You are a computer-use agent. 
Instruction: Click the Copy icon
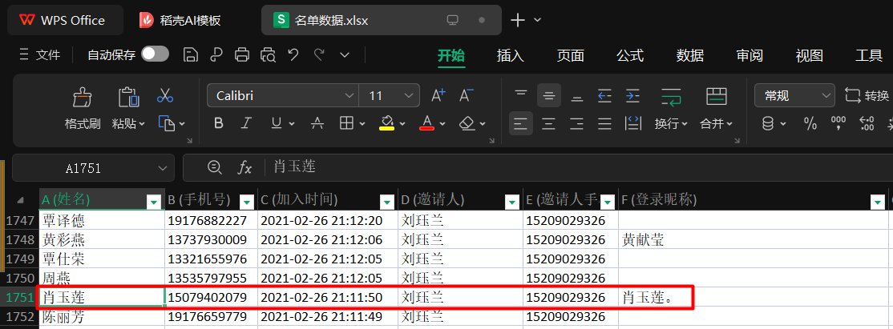(x=166, y=123)
